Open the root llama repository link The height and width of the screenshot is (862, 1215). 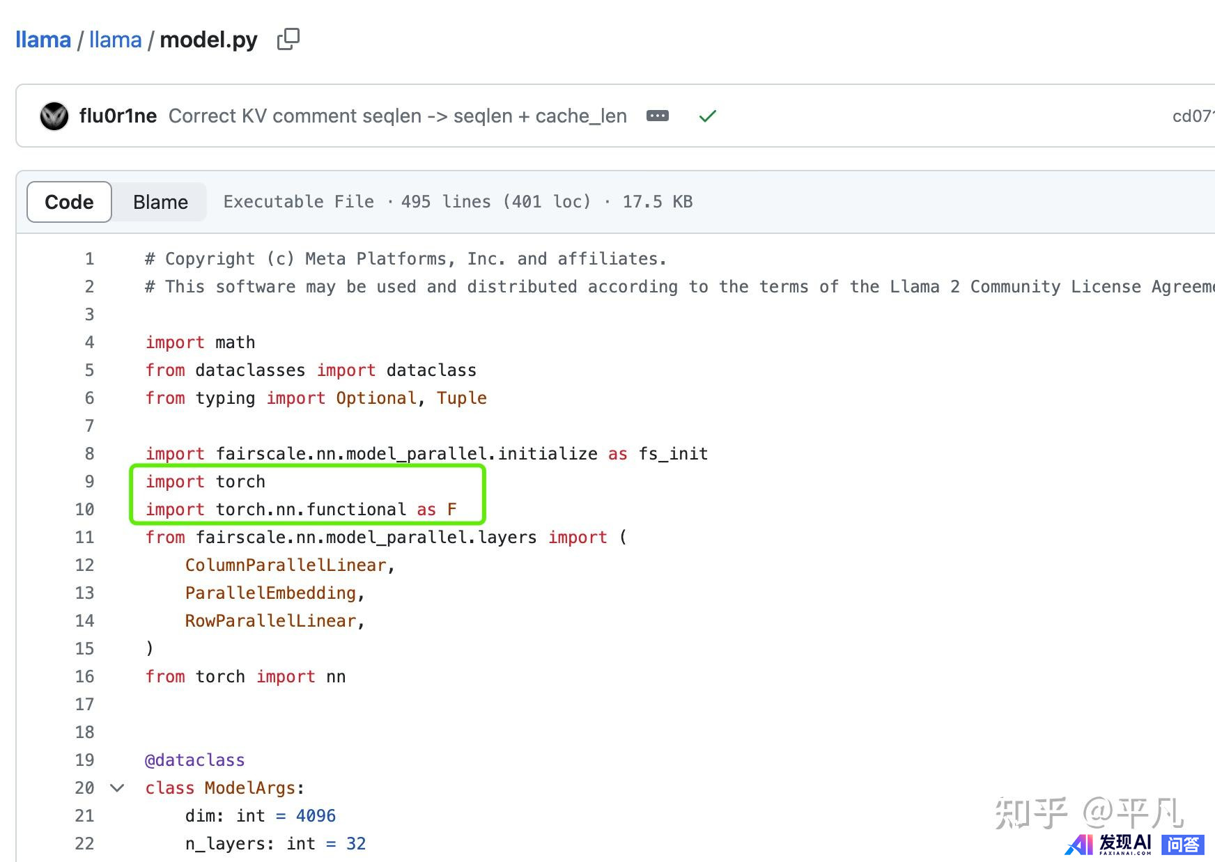pos(43,40)
